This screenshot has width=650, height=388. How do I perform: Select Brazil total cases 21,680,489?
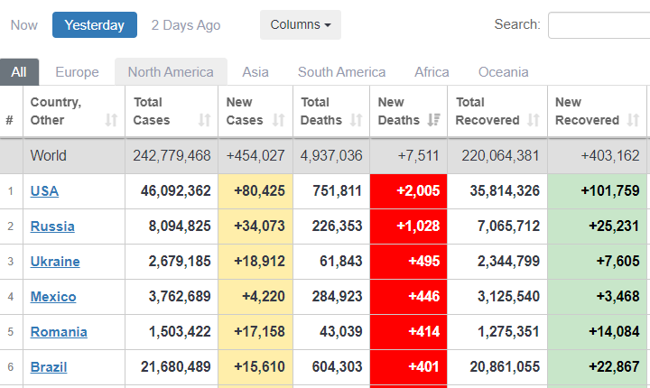(176, 367)
